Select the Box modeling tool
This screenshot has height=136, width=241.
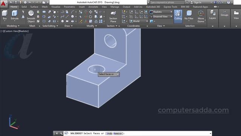pos(5,15)
